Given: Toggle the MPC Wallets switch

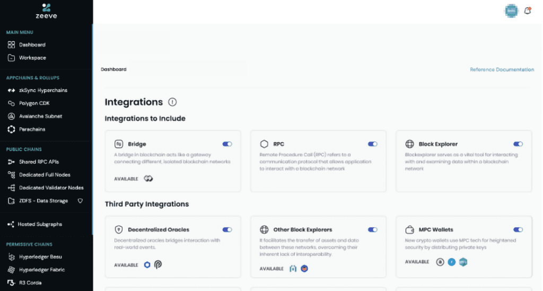Looking at the screenshot, I should 518,230.
